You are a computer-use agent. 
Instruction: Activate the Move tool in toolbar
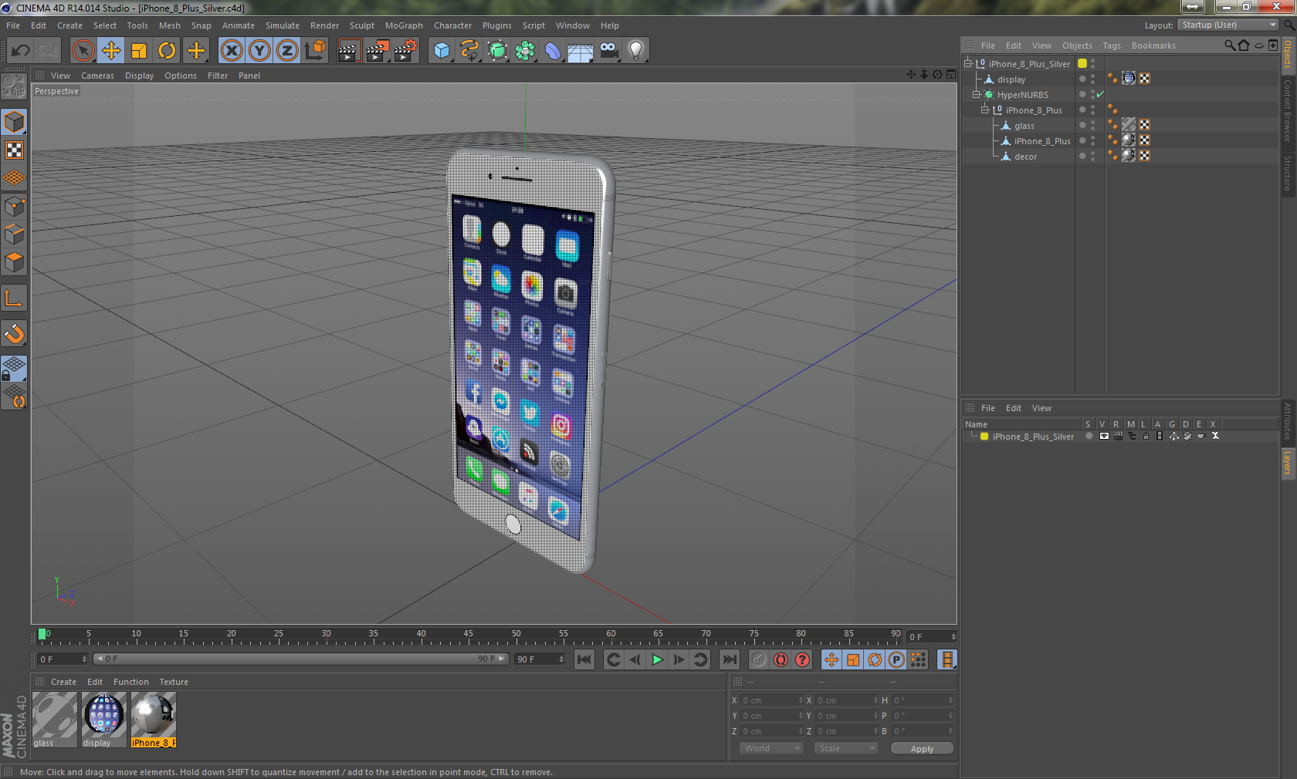[111, 51]
